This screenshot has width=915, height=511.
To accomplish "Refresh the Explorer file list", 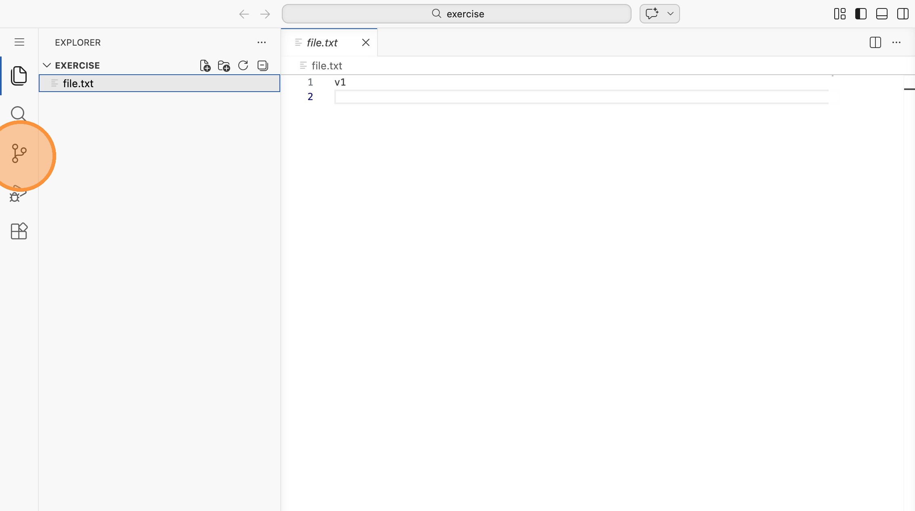I will [243, 65].
